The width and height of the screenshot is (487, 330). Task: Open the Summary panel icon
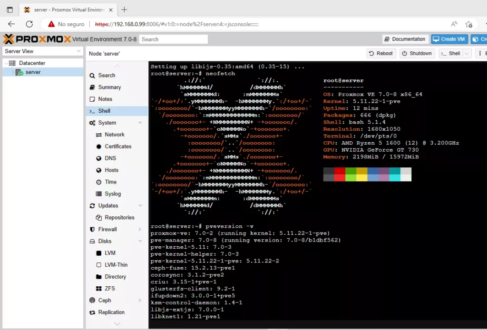click(92, 87)
